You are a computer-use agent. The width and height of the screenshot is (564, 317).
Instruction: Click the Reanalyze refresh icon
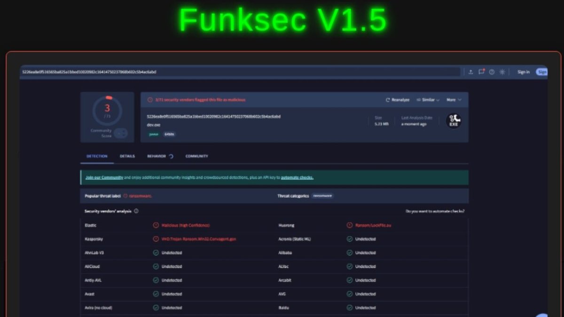(x=387, y=100)
